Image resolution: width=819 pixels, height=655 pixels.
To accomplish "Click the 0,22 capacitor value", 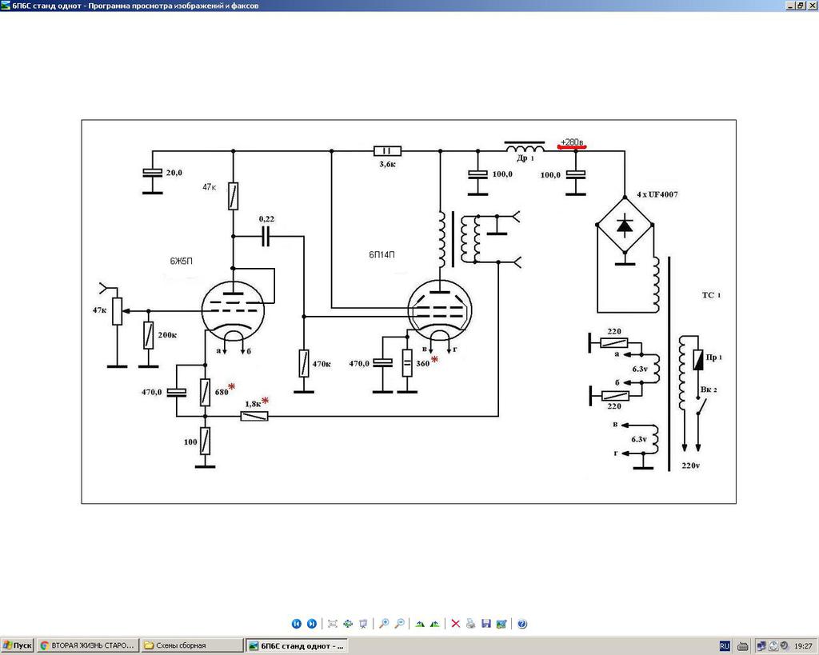I will click(x=266, y=219).
